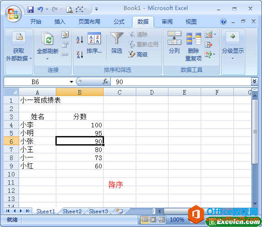The width and height of the screenshot is (262, 227).
Task: Switch to Page Layout view in status bar
Action: click(x=153, y=219)
